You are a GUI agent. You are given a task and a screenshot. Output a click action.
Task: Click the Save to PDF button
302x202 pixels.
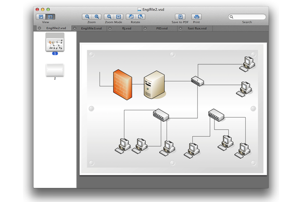coord(180,17)
